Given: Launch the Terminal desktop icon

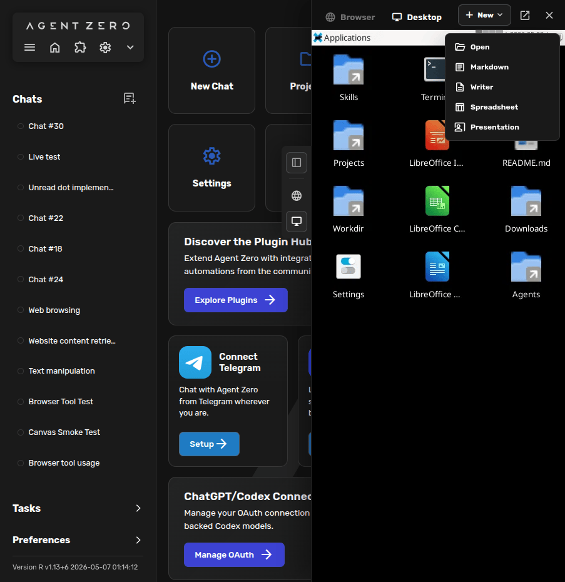Looking at the screenshot, I should [435, 69].
